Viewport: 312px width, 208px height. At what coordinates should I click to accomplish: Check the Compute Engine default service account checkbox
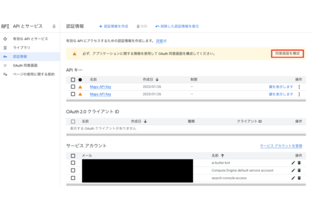[x=73, y=171]
